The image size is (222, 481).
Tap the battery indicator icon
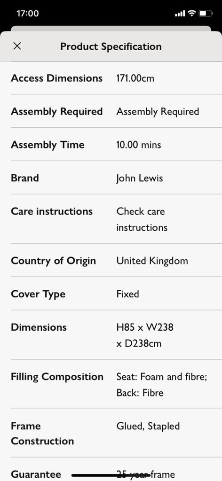click(x=205, y=13)
